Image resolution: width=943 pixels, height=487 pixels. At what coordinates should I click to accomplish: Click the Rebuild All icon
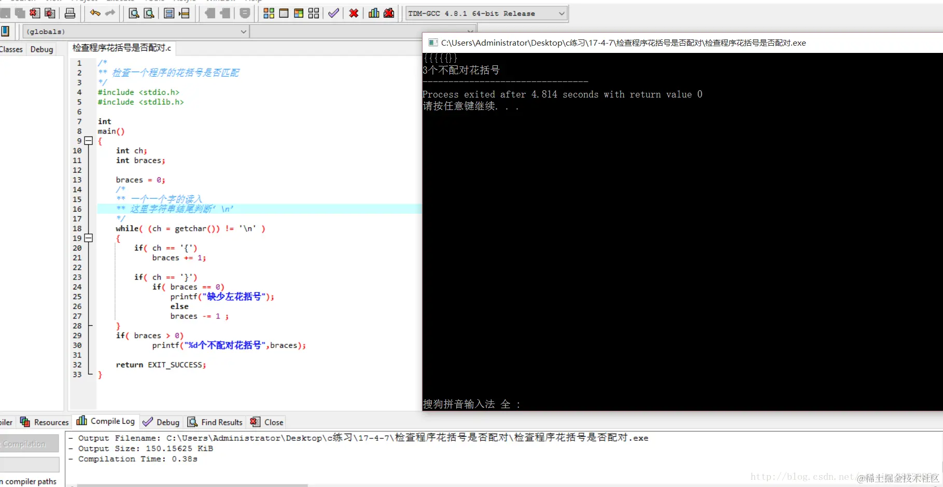[x=314, y=13]
